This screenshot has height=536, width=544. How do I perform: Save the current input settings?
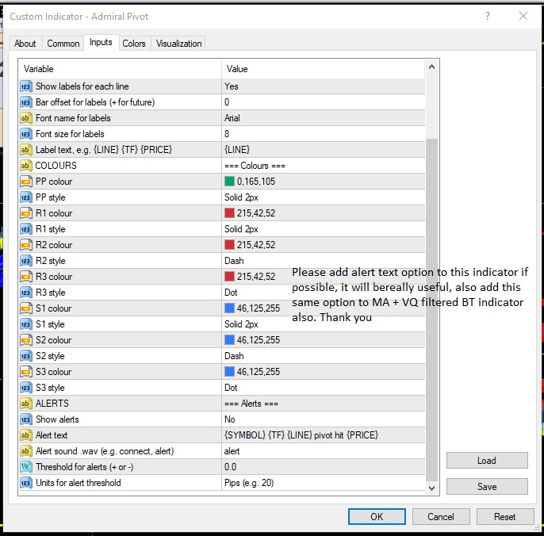point(487,486)
